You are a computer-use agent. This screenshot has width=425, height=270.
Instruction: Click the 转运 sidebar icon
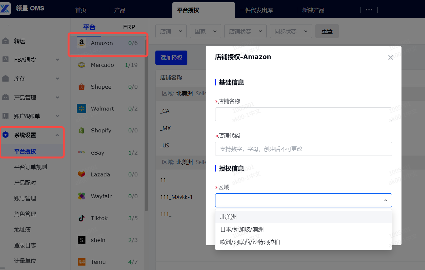[6, 41]
